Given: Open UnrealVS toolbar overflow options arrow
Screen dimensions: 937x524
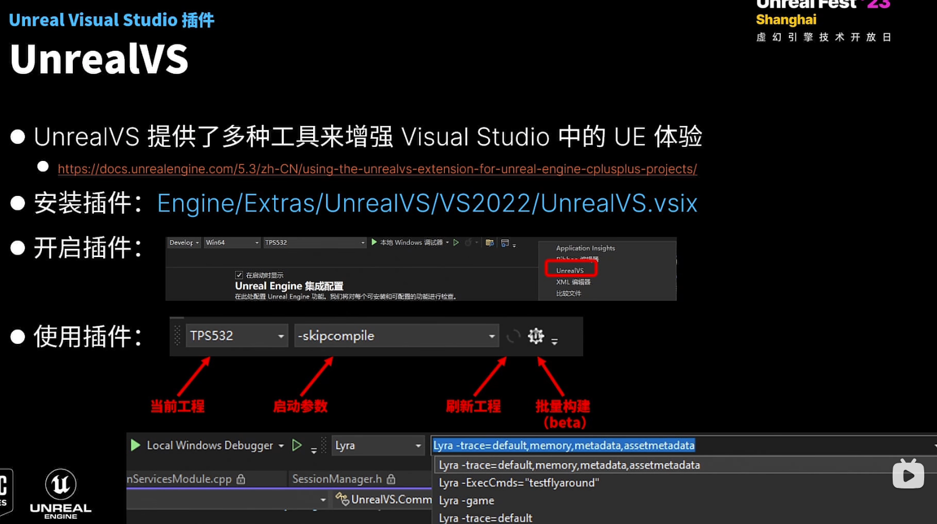Looking at the screenshot, I should (555, 341).
